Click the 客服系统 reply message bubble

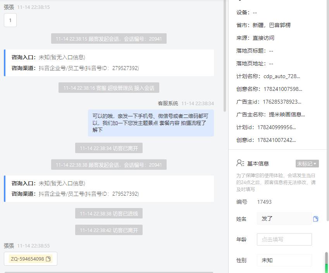tap(151, 123)
